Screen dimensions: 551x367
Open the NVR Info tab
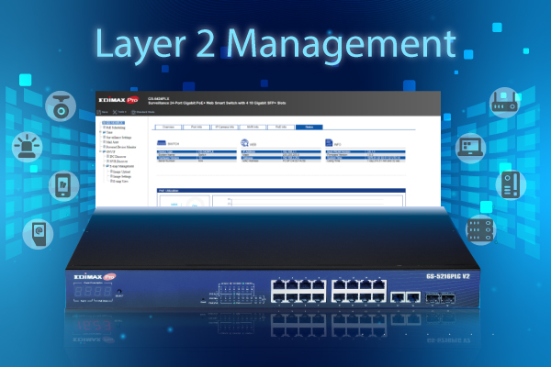[x=253, y=128]
